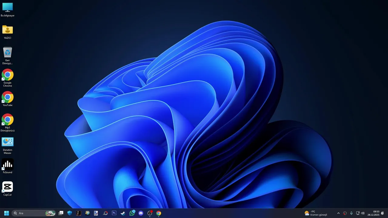Select the Google Chrome desktop shortcut
388x218 pixels.
click(x=8, y=78)
